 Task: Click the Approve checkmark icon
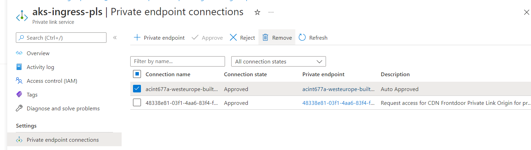point(195,38)
